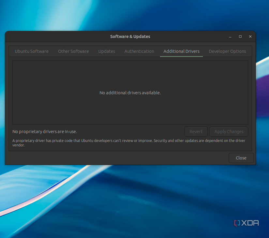This screenshot has height=238, width=269.
Task: Minimize the Software & Updates window
Action: point(230,37)
